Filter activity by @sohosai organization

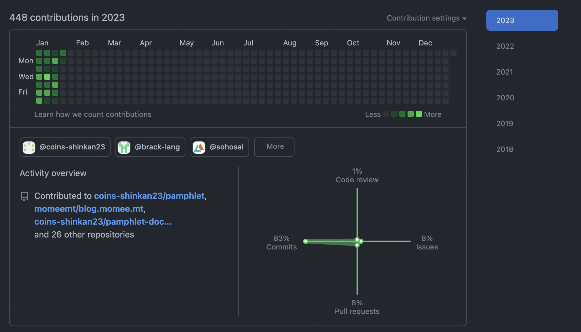(x=219, y=147)
